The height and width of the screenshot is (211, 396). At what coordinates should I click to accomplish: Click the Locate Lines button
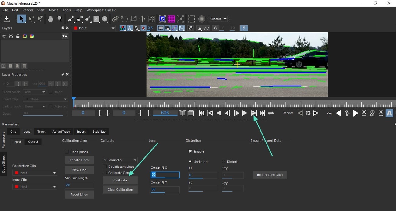[x=79, y=160]
